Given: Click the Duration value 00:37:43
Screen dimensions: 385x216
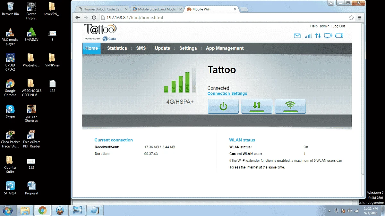Looking at the screenshot, I should tap(151, 154).
